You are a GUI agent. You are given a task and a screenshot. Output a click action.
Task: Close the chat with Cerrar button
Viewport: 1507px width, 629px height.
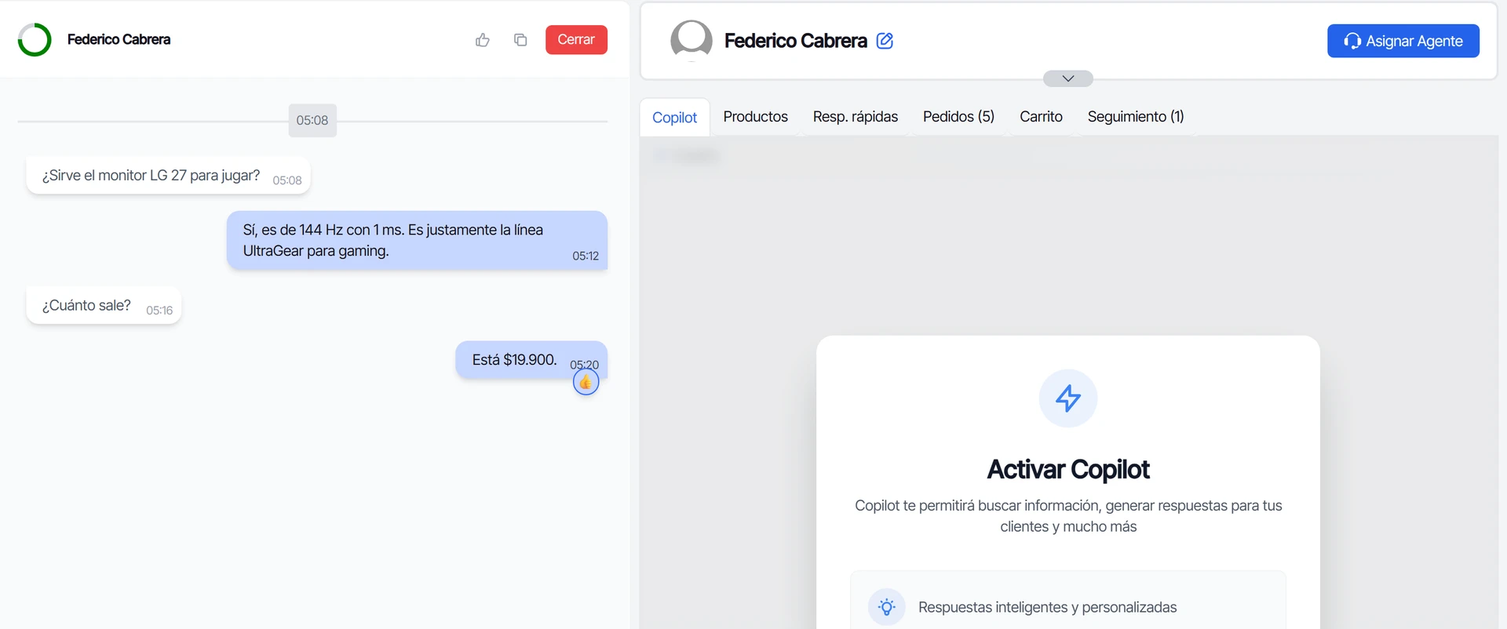pos(576,40)
